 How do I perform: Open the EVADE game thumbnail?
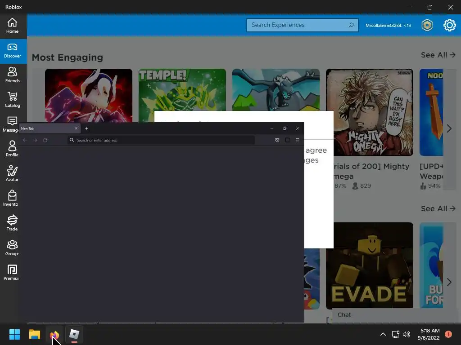[370, 265]
